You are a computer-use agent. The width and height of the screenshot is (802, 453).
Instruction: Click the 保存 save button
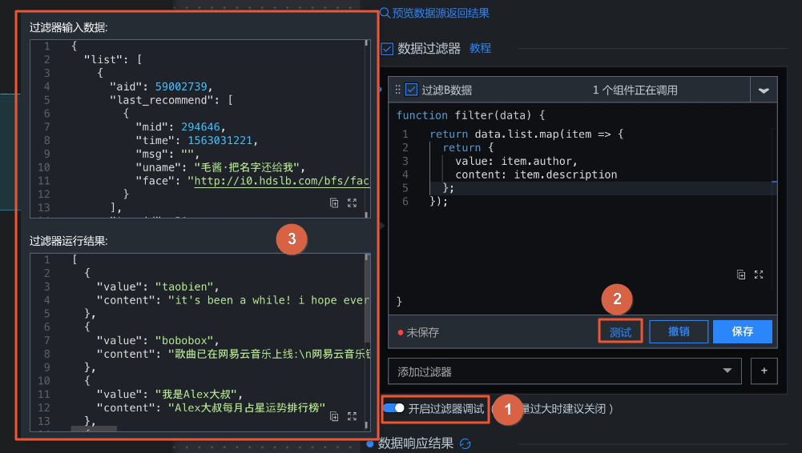click(743, 332)
